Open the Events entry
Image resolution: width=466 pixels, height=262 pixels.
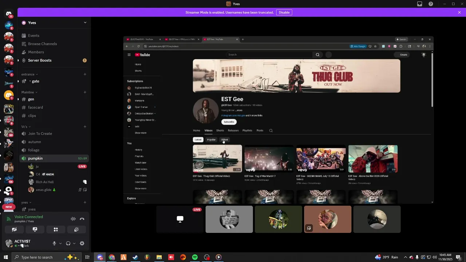click(x=54, y=36)
